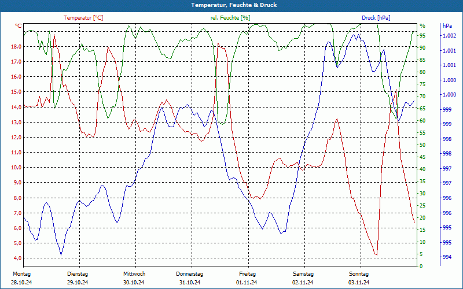Click the Dienstag day label

78,274
